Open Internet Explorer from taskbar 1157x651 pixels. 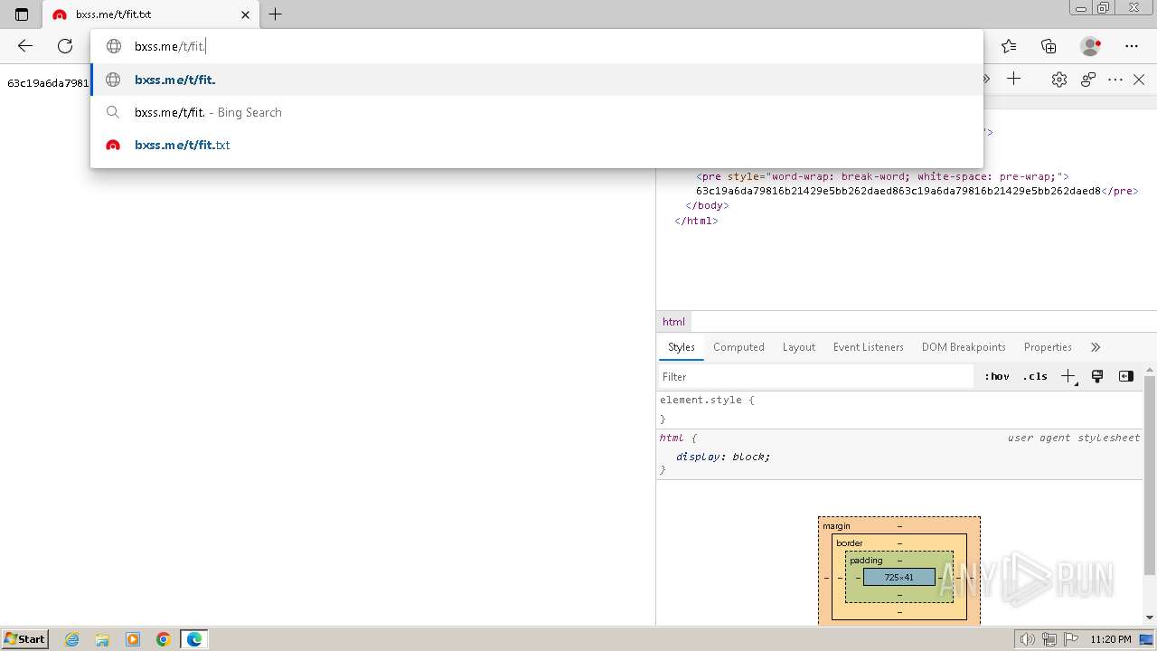coord(72,639)
